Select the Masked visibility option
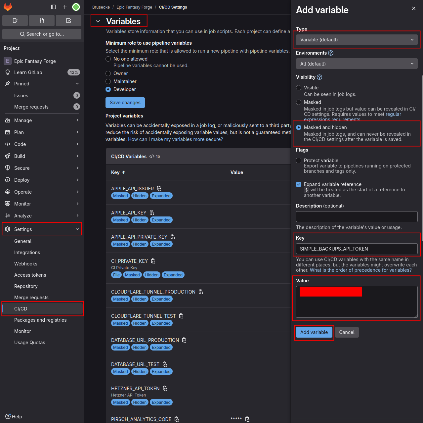 299,102
